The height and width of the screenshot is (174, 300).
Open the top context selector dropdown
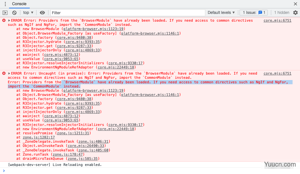28,13
